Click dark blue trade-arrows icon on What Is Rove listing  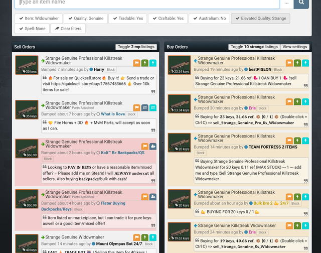coord(145,107)
